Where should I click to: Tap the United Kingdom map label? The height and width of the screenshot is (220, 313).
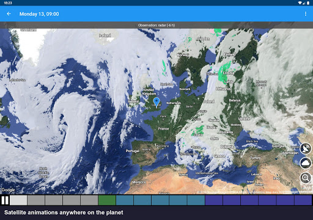click(149, 92)
